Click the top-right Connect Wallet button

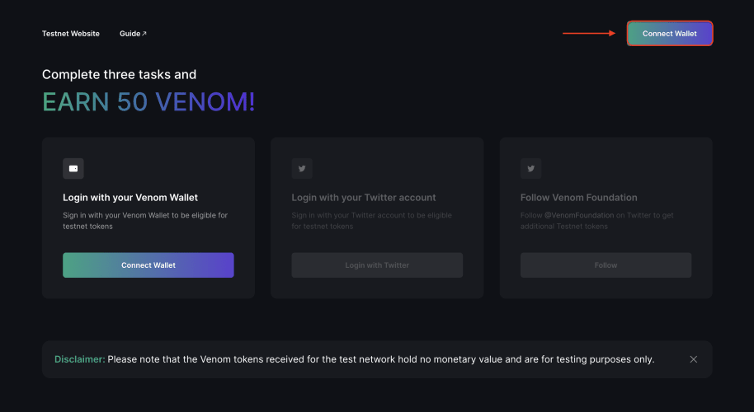point(670,34)
